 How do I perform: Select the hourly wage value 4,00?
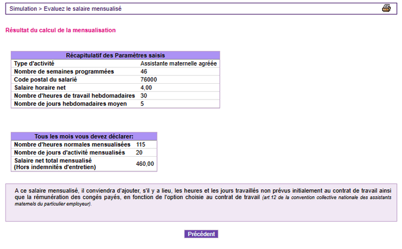point(146,88)
